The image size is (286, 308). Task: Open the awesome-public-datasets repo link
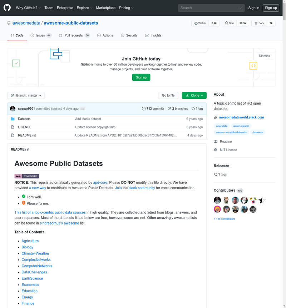(71, 23)
